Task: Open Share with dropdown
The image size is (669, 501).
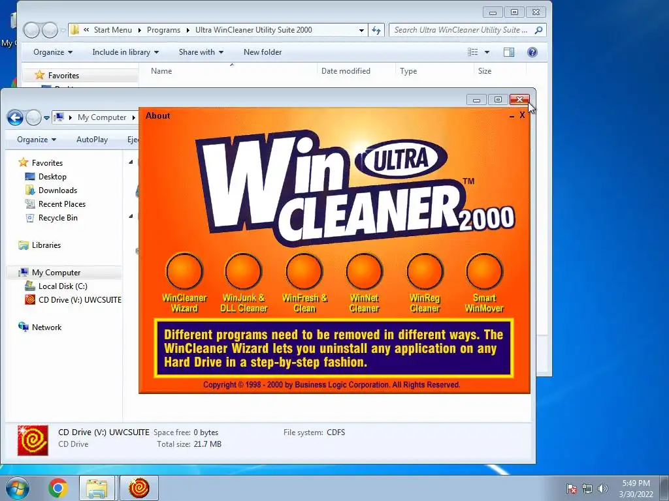Action: [201, 52]
